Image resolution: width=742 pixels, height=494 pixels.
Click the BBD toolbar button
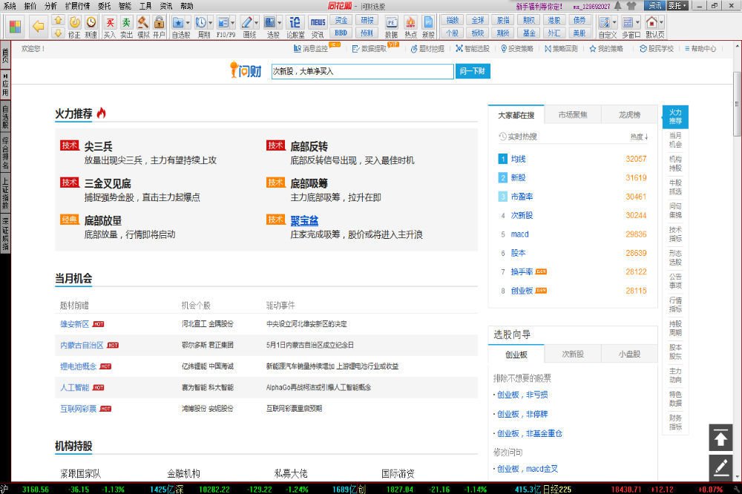coord(341,33)
